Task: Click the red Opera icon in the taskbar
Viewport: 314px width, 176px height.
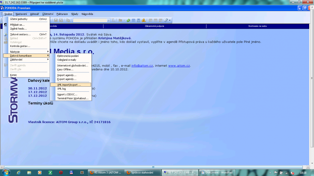Action: (x=61, y=172)
